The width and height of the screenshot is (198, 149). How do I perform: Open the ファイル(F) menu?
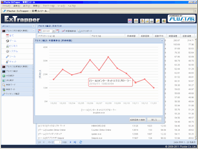click(6, 6)
